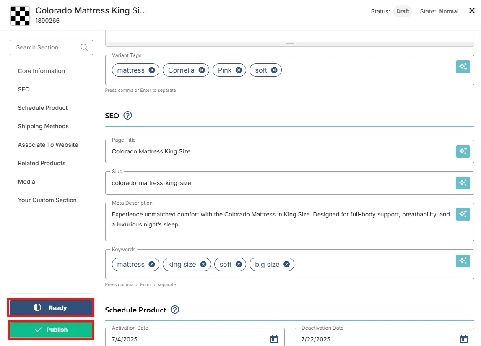Image resolution: width=481 pixels, height=346 pixels.
Task: Click the AI generate icon for Slug
Action: tap(463, 183)
